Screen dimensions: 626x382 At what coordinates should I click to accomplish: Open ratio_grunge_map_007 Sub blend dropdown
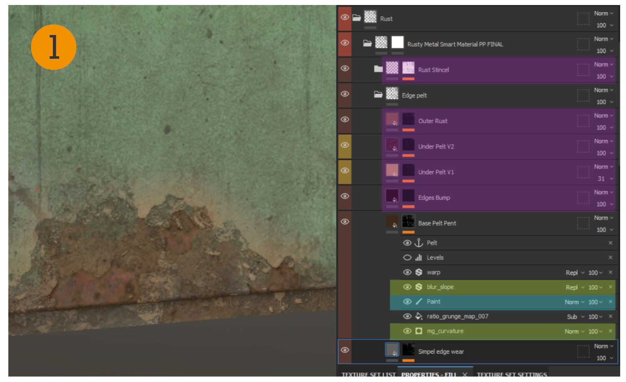coord(576,317)
